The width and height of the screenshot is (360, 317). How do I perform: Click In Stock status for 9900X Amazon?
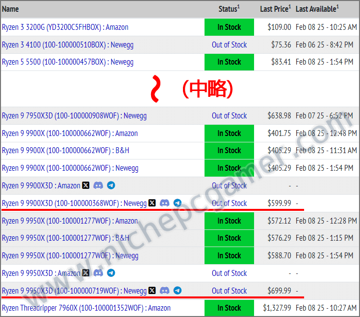pos(229,133)
